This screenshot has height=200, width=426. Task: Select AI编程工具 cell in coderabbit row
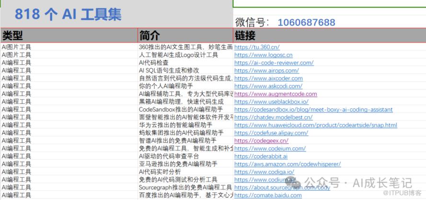(x=69, y=157)
